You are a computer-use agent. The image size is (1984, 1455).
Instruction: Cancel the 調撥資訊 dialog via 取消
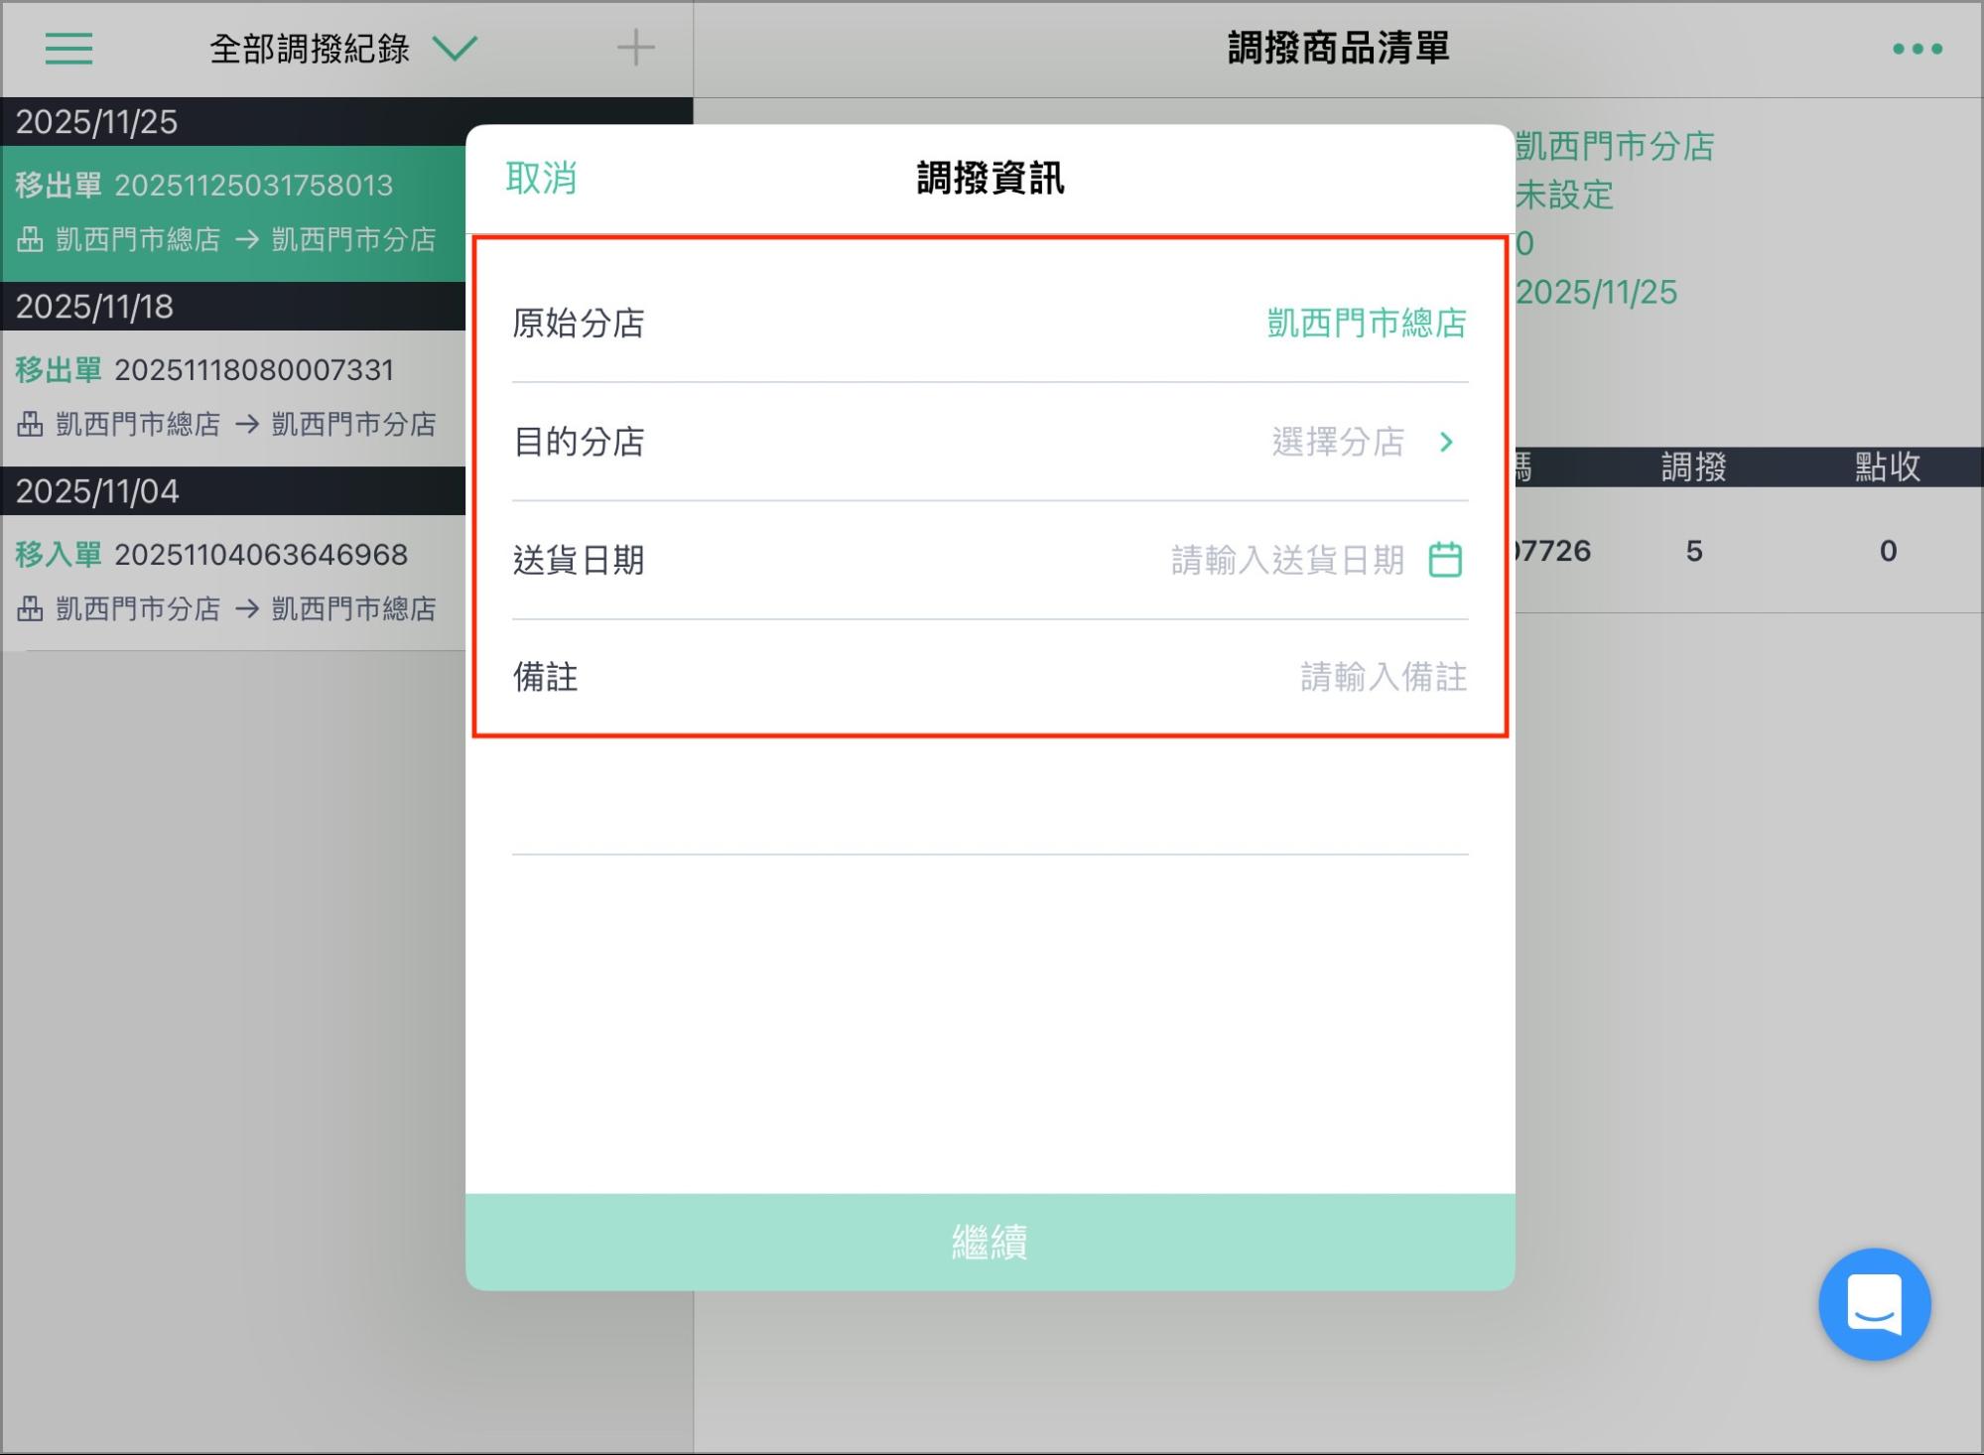point(541,179)
